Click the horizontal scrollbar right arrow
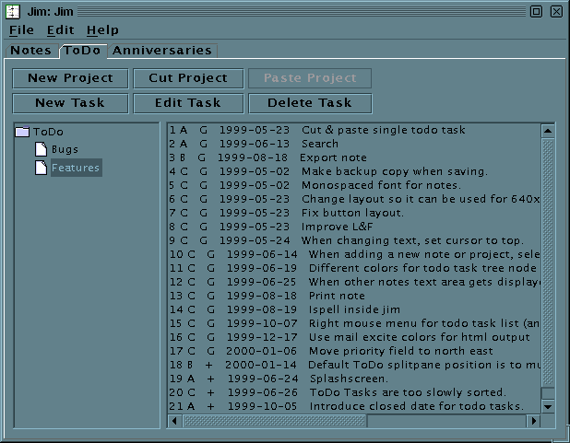570x443 pixels. [532, 421]
